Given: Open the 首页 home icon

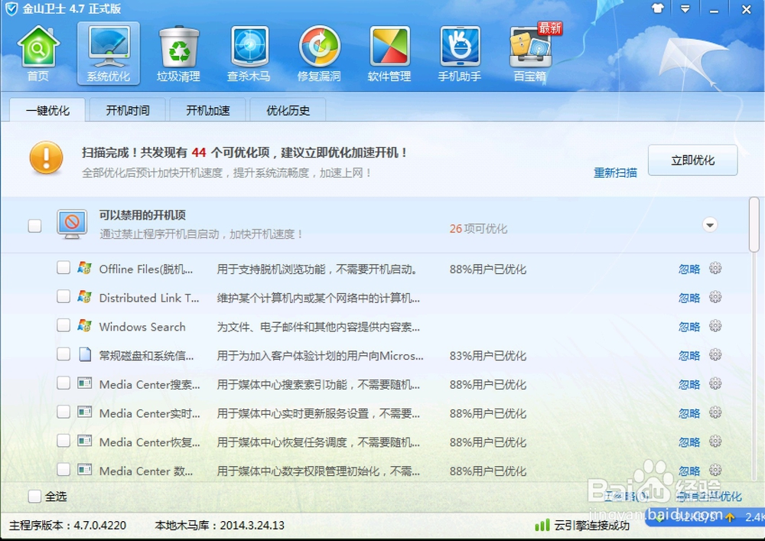Looking at the screenshot, I should click(38, 52).
